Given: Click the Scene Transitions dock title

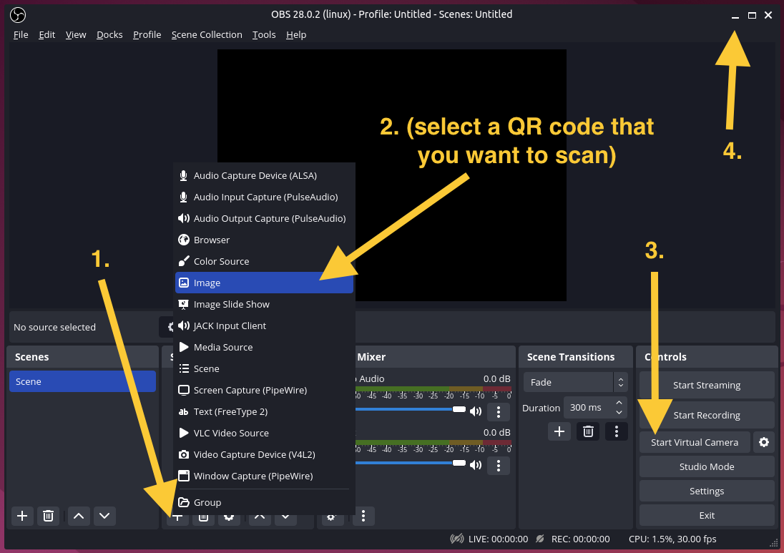Looking at the screenshot, I should pos(571,357).
